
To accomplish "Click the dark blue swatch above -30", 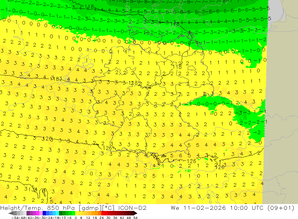I will tap(44, 213).
